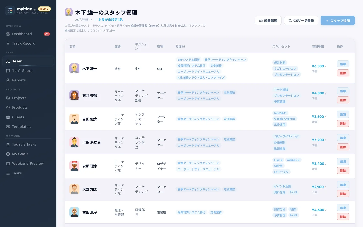
Task: Click the ERPシステム刷新 project tag
Action: 189,60
